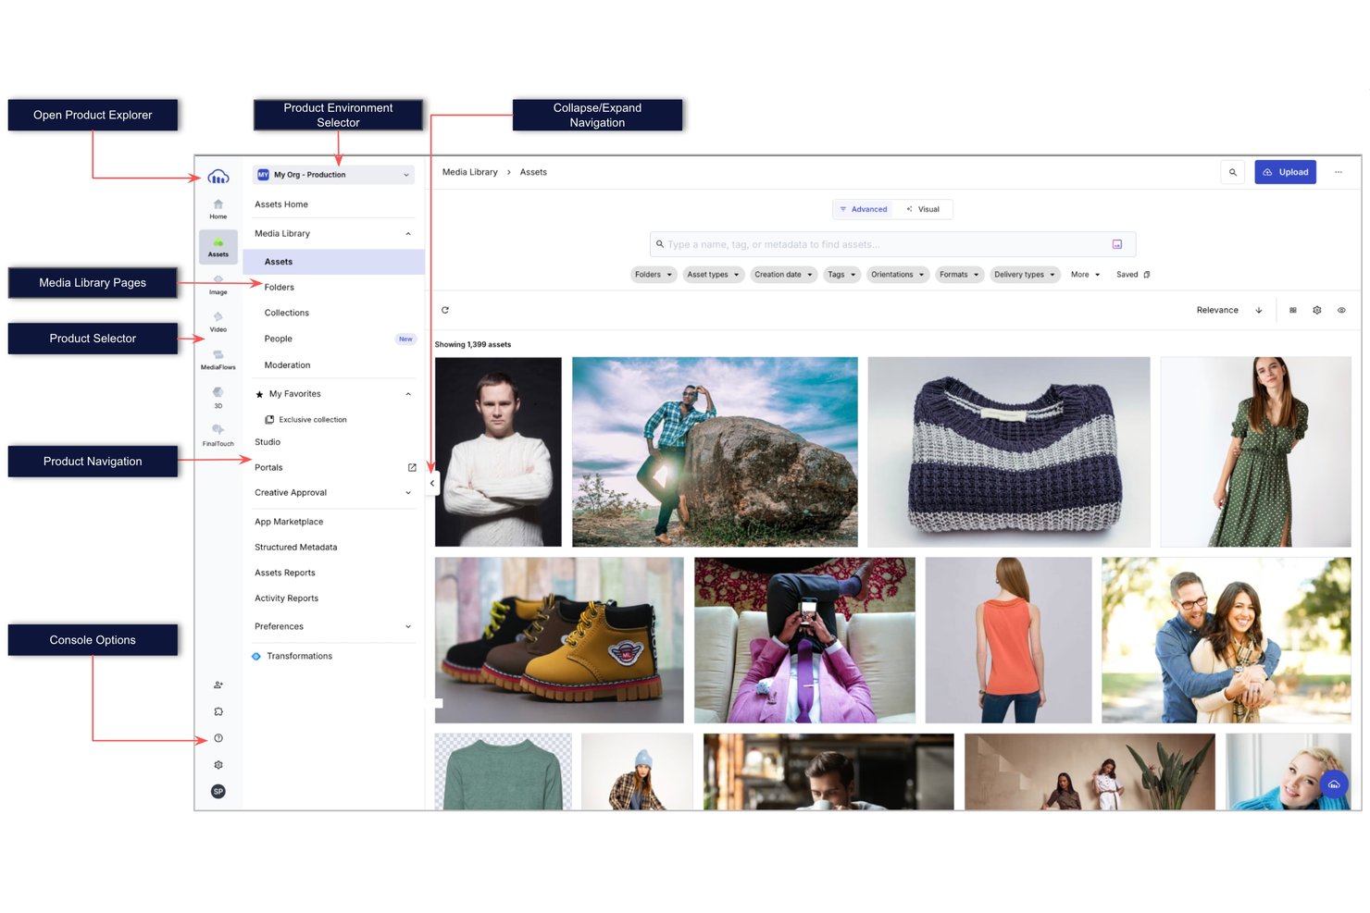Click the invite users icon
1370x913 pixels.
coord(218,685)
